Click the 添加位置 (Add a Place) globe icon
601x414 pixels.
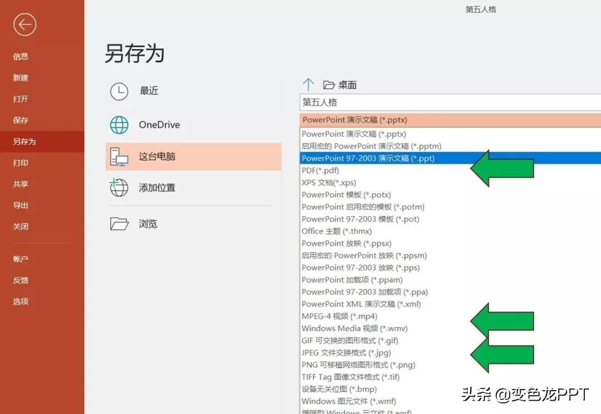coord(119,188)
